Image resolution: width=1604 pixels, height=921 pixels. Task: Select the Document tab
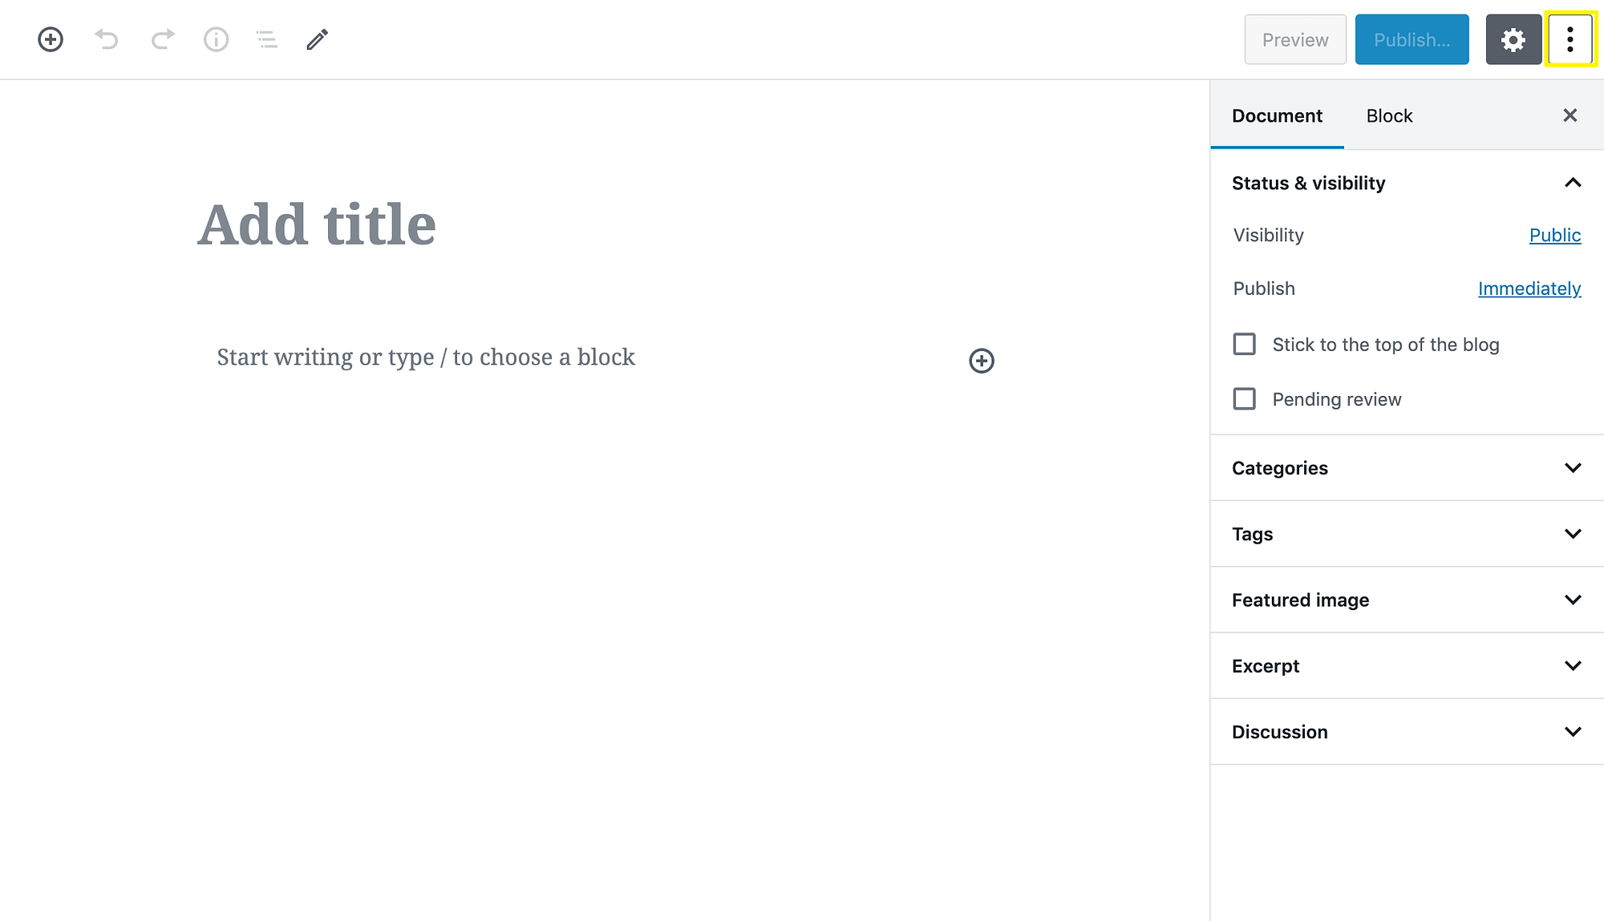coord(1277,115)
